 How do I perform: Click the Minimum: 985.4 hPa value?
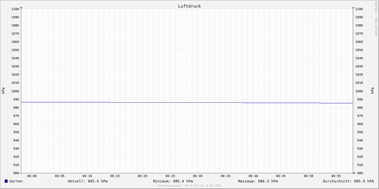pyautogui.click(x=173, y=181)
